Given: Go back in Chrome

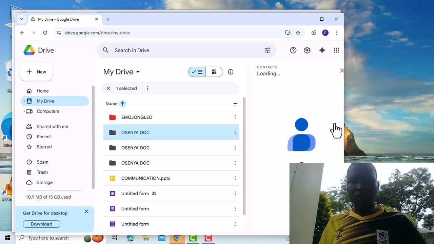Looking at the screenshot, I should [22, 33].
